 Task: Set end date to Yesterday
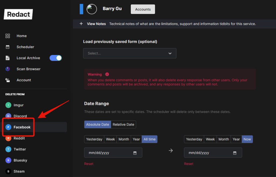[194, 139]
